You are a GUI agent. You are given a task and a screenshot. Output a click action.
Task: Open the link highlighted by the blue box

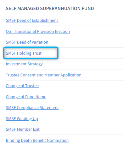pyautogui.click(x=24, y=53)
